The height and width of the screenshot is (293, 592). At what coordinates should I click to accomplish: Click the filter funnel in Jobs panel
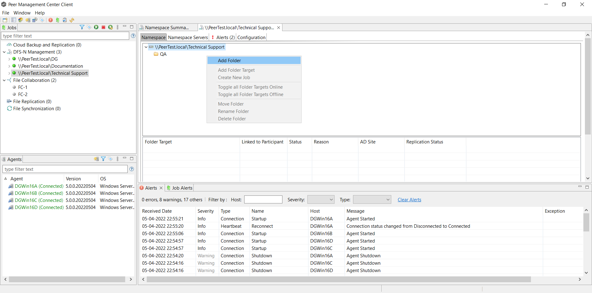point(82,27)
